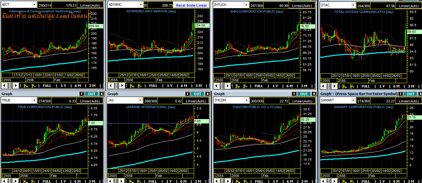The image size is (422, 183).
Task: Click OUT button in SAMART graph header
Action: click(x=411, y=94)
